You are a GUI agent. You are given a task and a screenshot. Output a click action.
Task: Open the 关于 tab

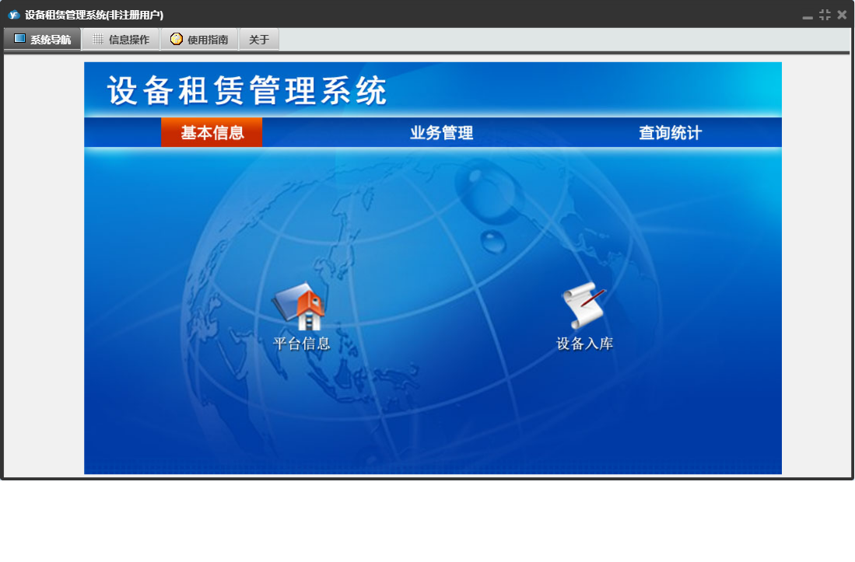259,40
